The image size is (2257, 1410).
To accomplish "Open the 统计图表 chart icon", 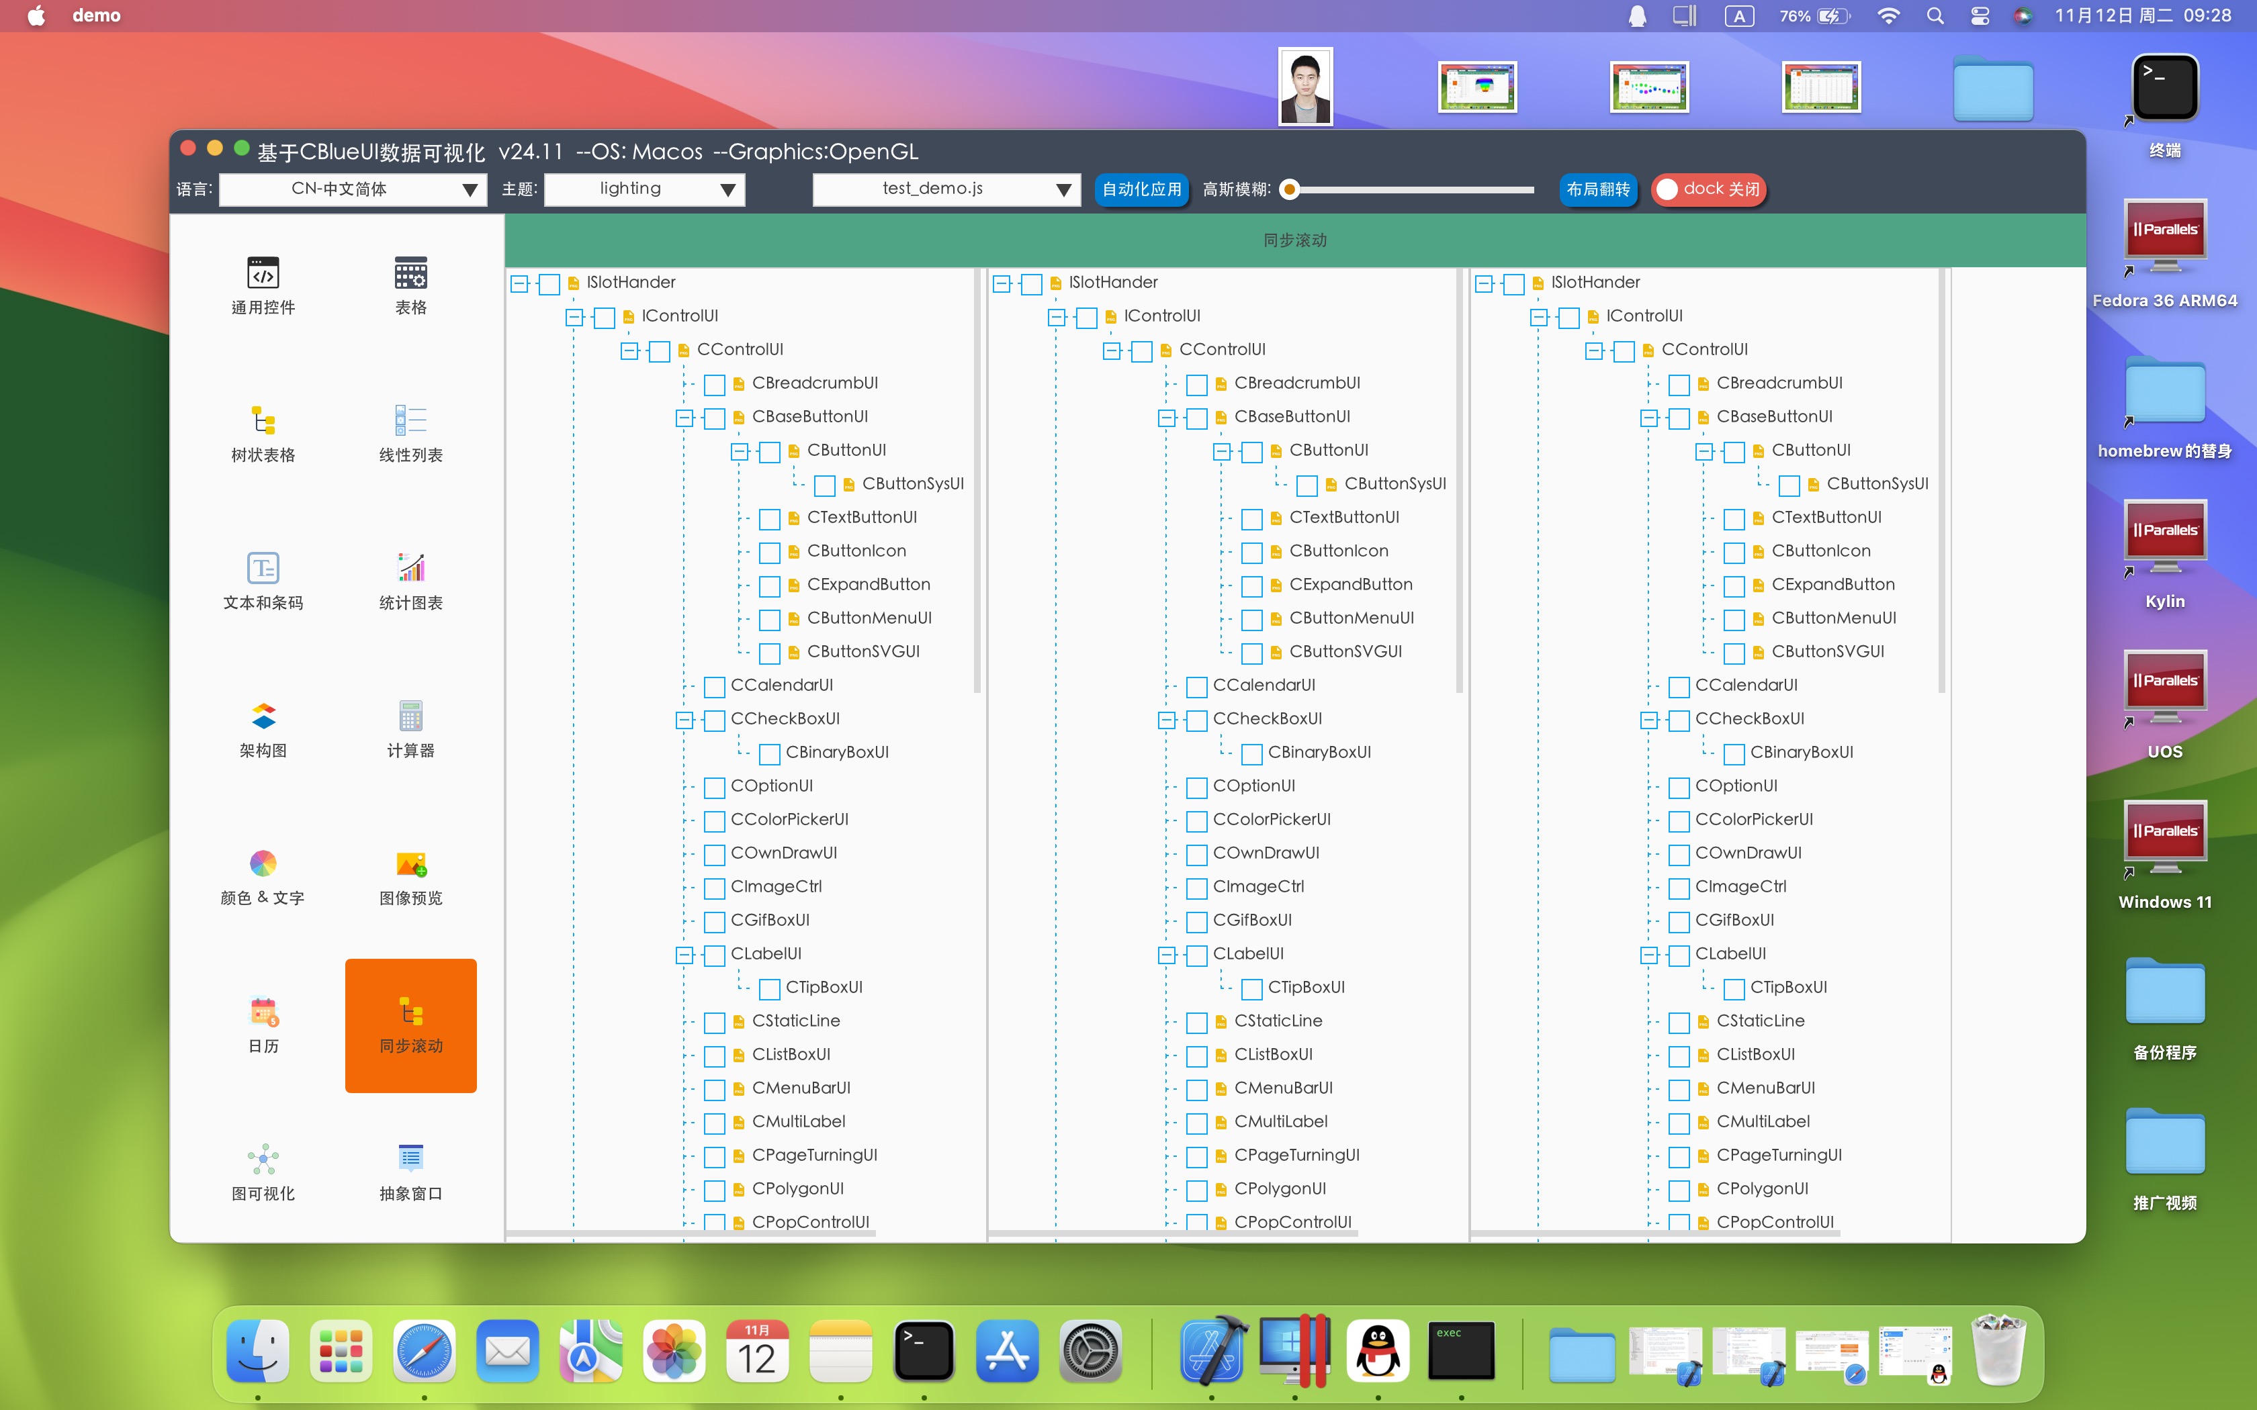I will pyautogui.click(x=410, y=569).
